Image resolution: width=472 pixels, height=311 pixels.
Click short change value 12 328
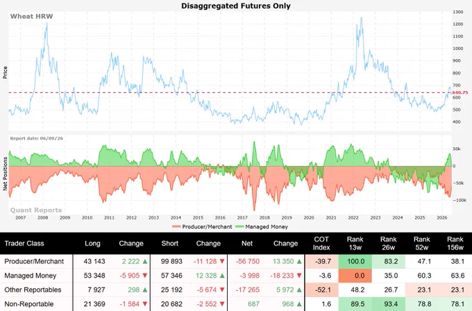[206, 276]
